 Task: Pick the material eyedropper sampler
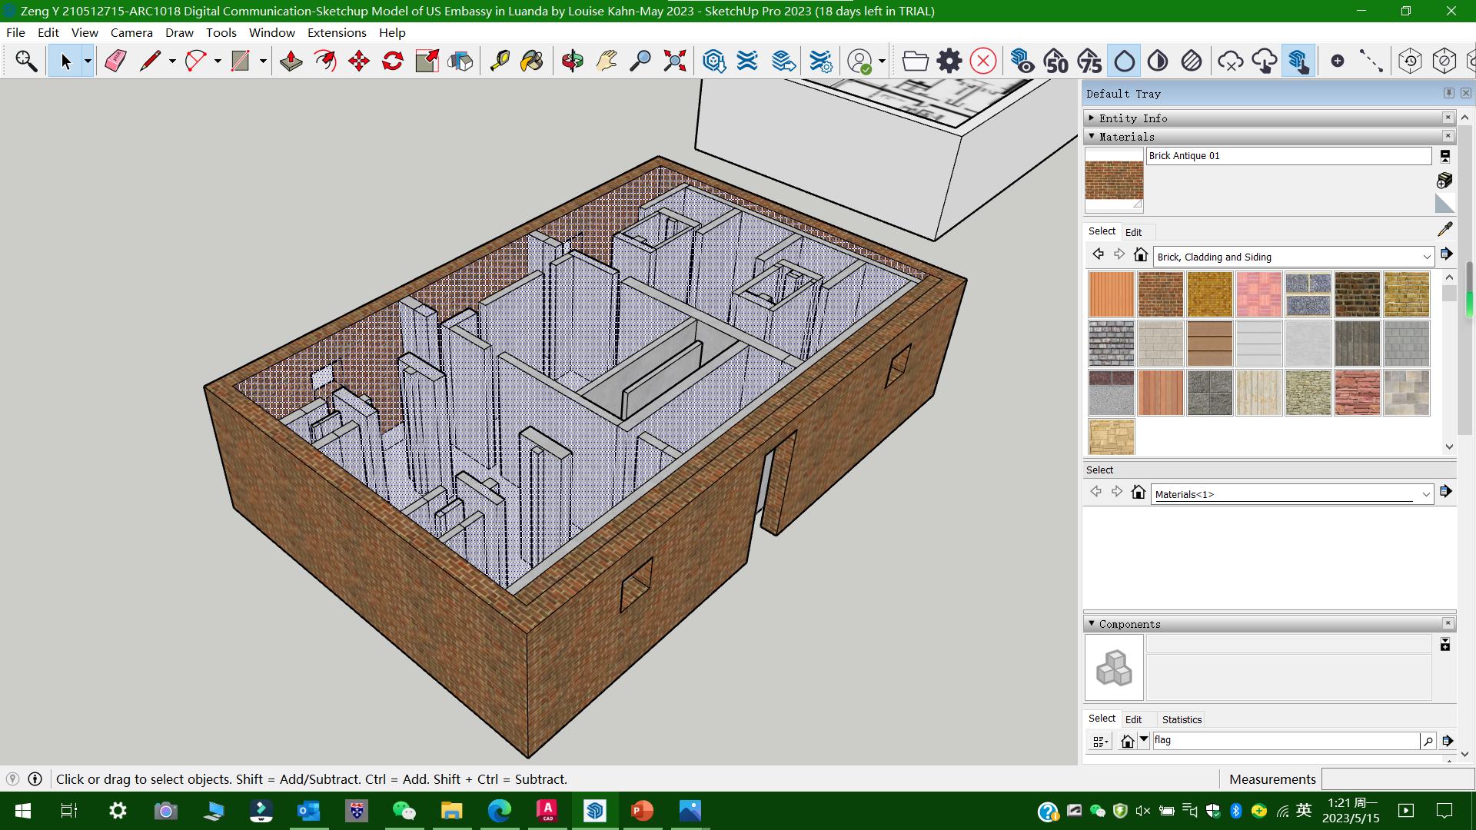[1444, 230]
